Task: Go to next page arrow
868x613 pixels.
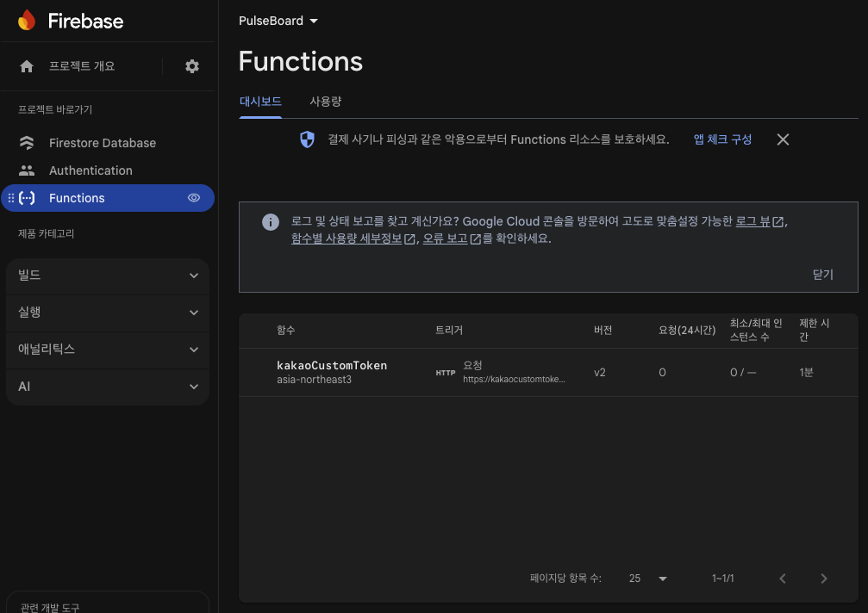Action: pos(824,579)
